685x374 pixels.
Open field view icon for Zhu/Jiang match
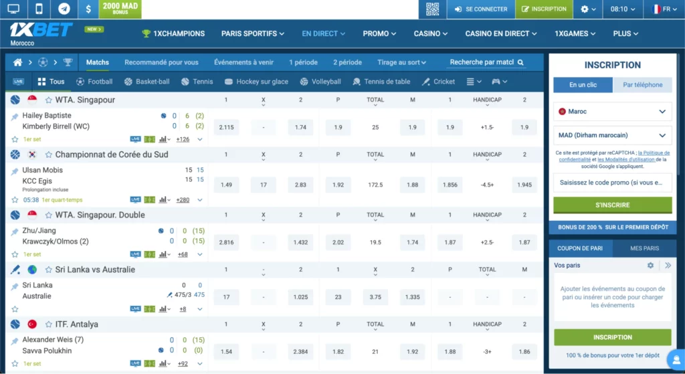pyautogui.click(x=149, y=254)
